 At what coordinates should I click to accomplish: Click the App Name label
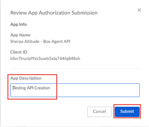pos(20,35)
